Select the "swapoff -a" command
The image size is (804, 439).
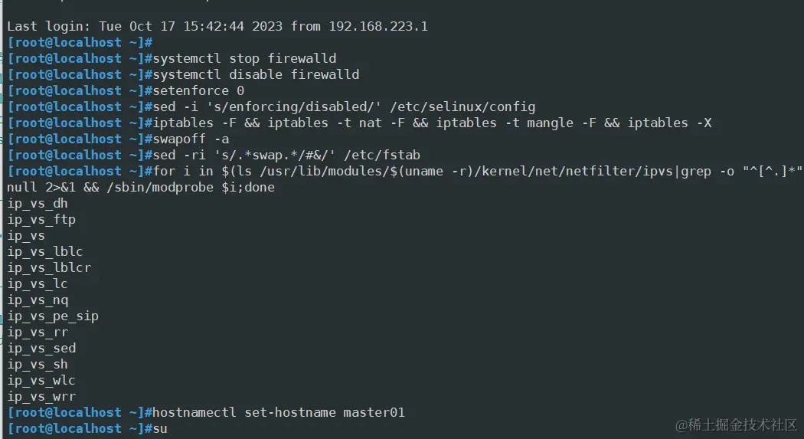coord(191,139)
